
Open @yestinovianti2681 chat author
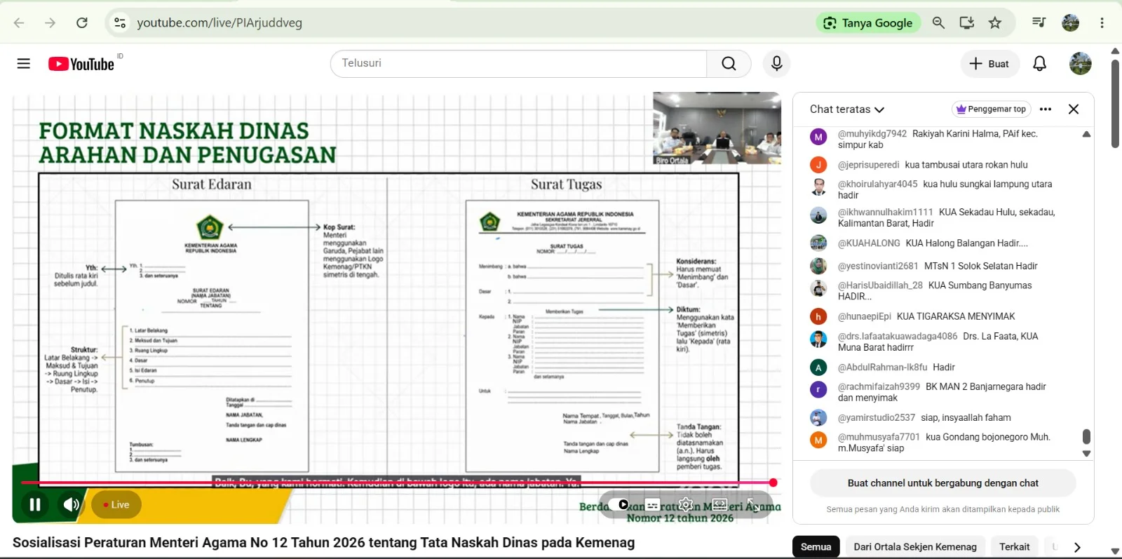coord(878,267)
